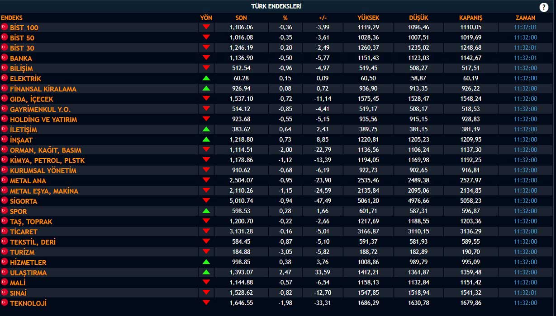Screen dimensions: 556x316
Task: Open the help question mark icon
Action: (544, 7)
